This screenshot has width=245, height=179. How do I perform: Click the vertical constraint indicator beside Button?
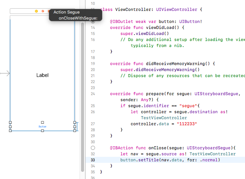coord(78,126)
